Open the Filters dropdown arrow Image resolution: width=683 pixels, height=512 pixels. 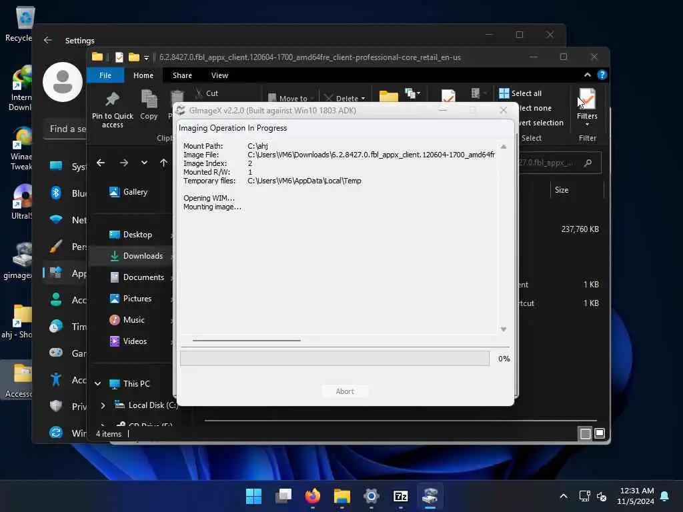(x=587, y=125)
